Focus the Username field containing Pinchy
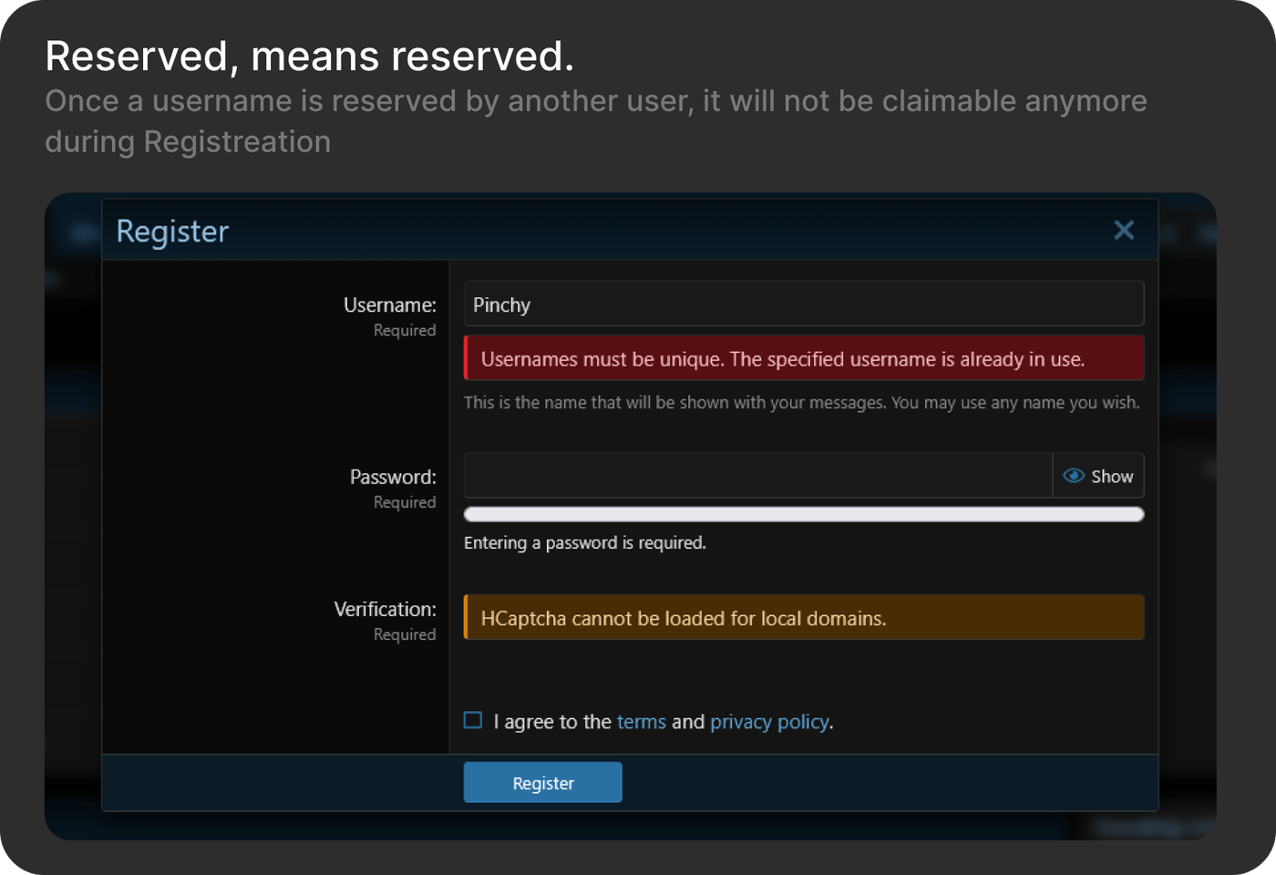The width and height of the screenshot is (1276, 875). coord(802,304)
